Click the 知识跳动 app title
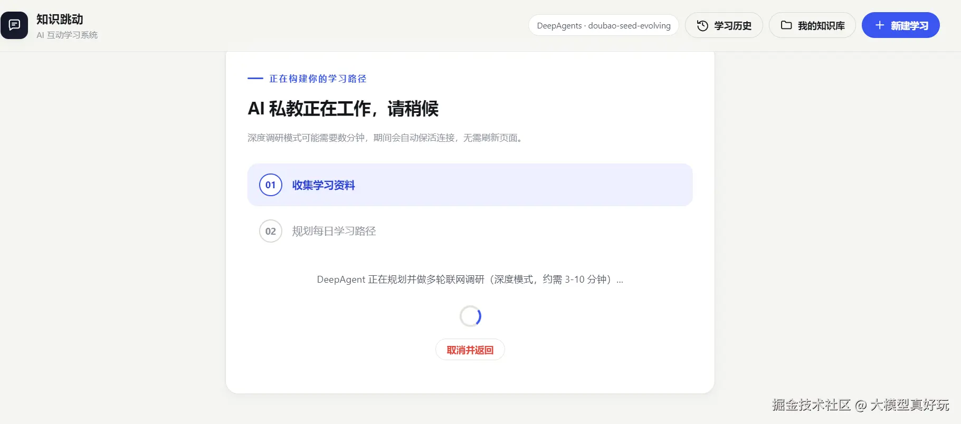 pos(60,20)
